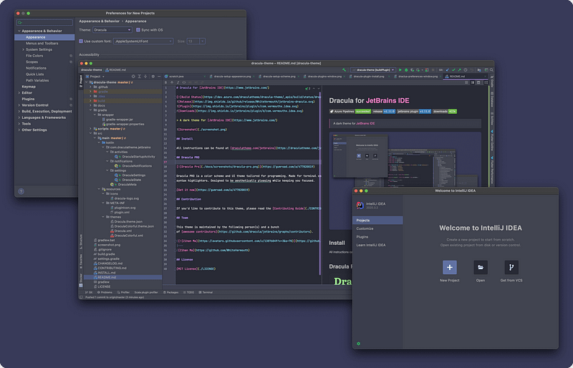Click the New Project plus icon
This screenshot has width=573, height=368.
450,267
